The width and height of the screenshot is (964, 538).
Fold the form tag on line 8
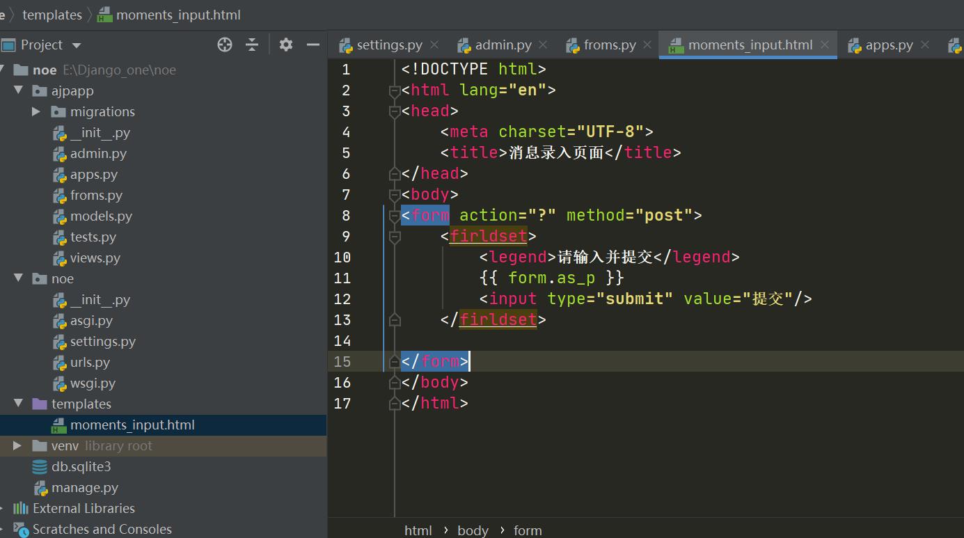[x=395, y=216]
